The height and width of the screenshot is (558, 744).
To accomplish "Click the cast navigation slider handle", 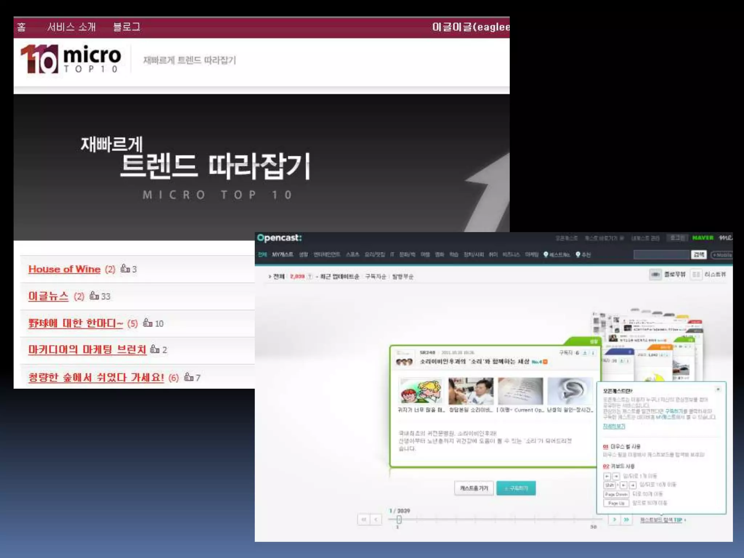I will (399, 519).
